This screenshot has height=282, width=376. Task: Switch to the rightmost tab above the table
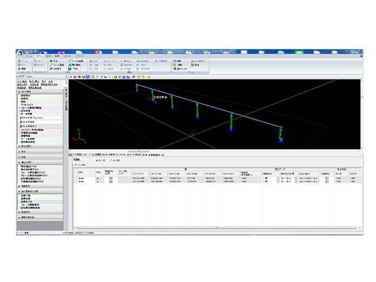(x=154, y=154)
